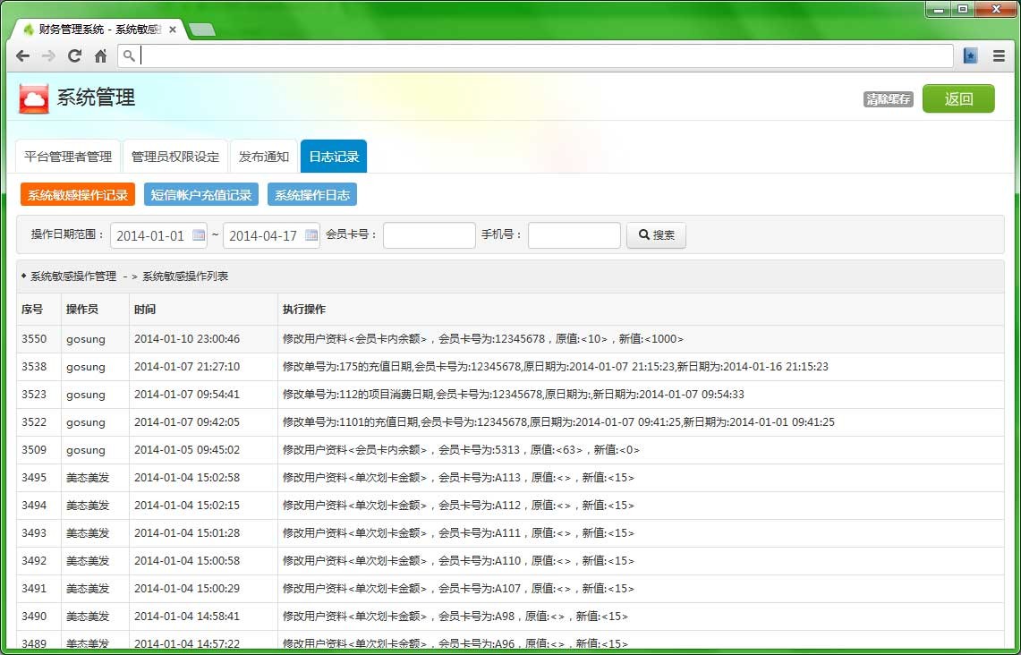
Task: Click operation text for card A112
Action: [x=458, y=506]
